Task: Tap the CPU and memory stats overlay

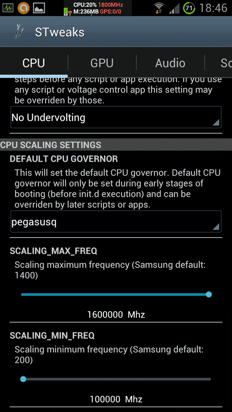Action: coord(97,8)
